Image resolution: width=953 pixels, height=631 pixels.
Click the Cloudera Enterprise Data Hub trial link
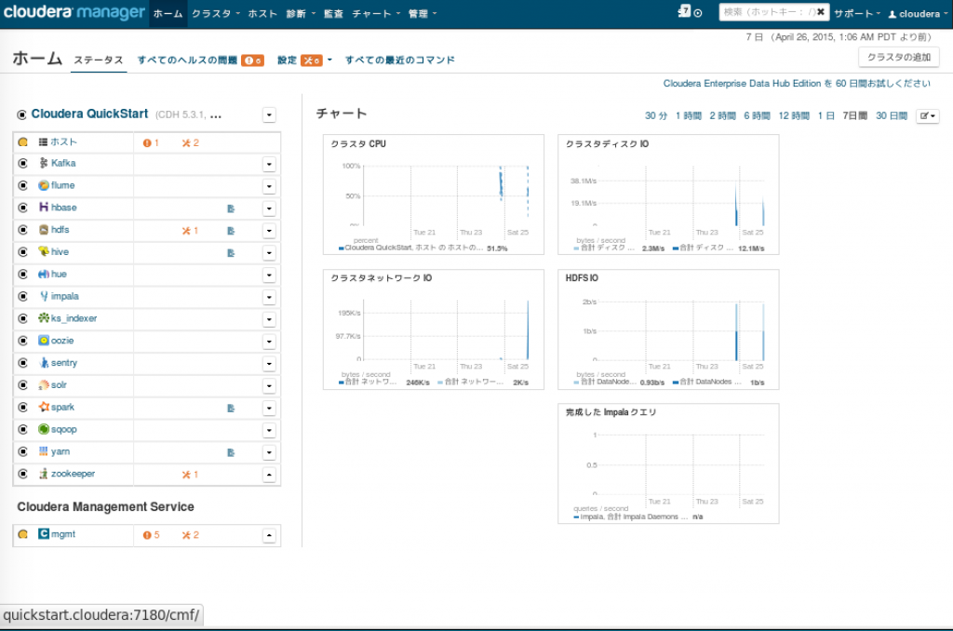tap(797, 83)
